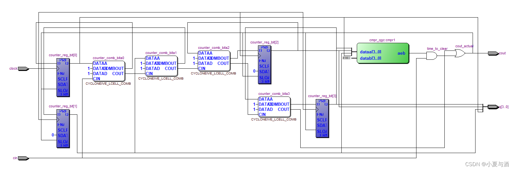Click the 0 constant on counter_reg_bit[1] SDATA

(x=53, y=135)
